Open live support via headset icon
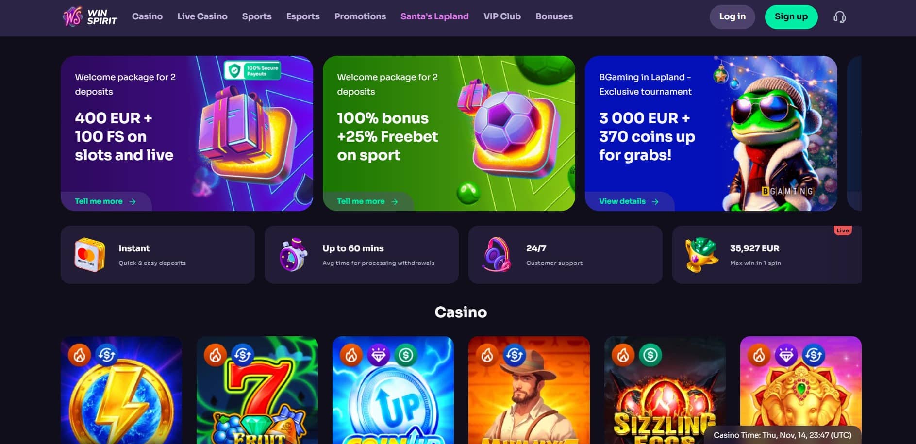Screen dimensions: 916x444 tap(839, 17)
